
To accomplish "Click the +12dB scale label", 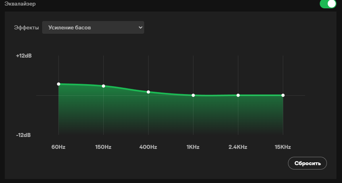I will point(24,56).
